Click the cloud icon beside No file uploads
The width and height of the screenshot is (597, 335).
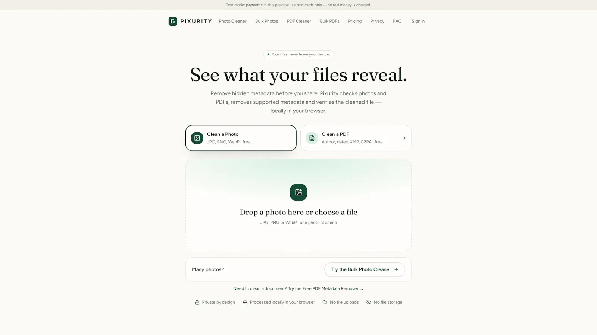(x=325, y=302)
